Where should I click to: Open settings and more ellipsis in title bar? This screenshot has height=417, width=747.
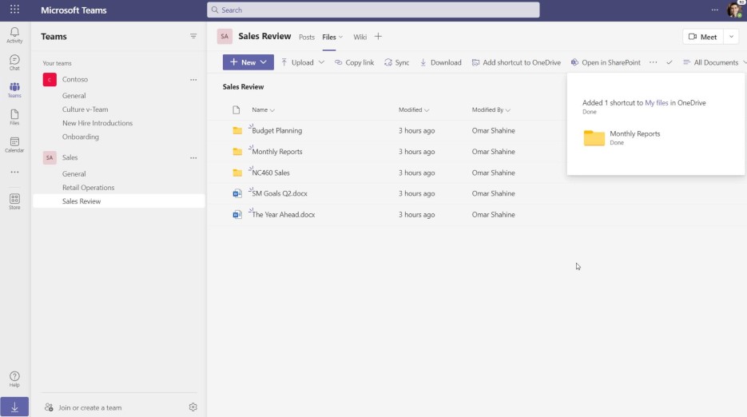(714, 10)
